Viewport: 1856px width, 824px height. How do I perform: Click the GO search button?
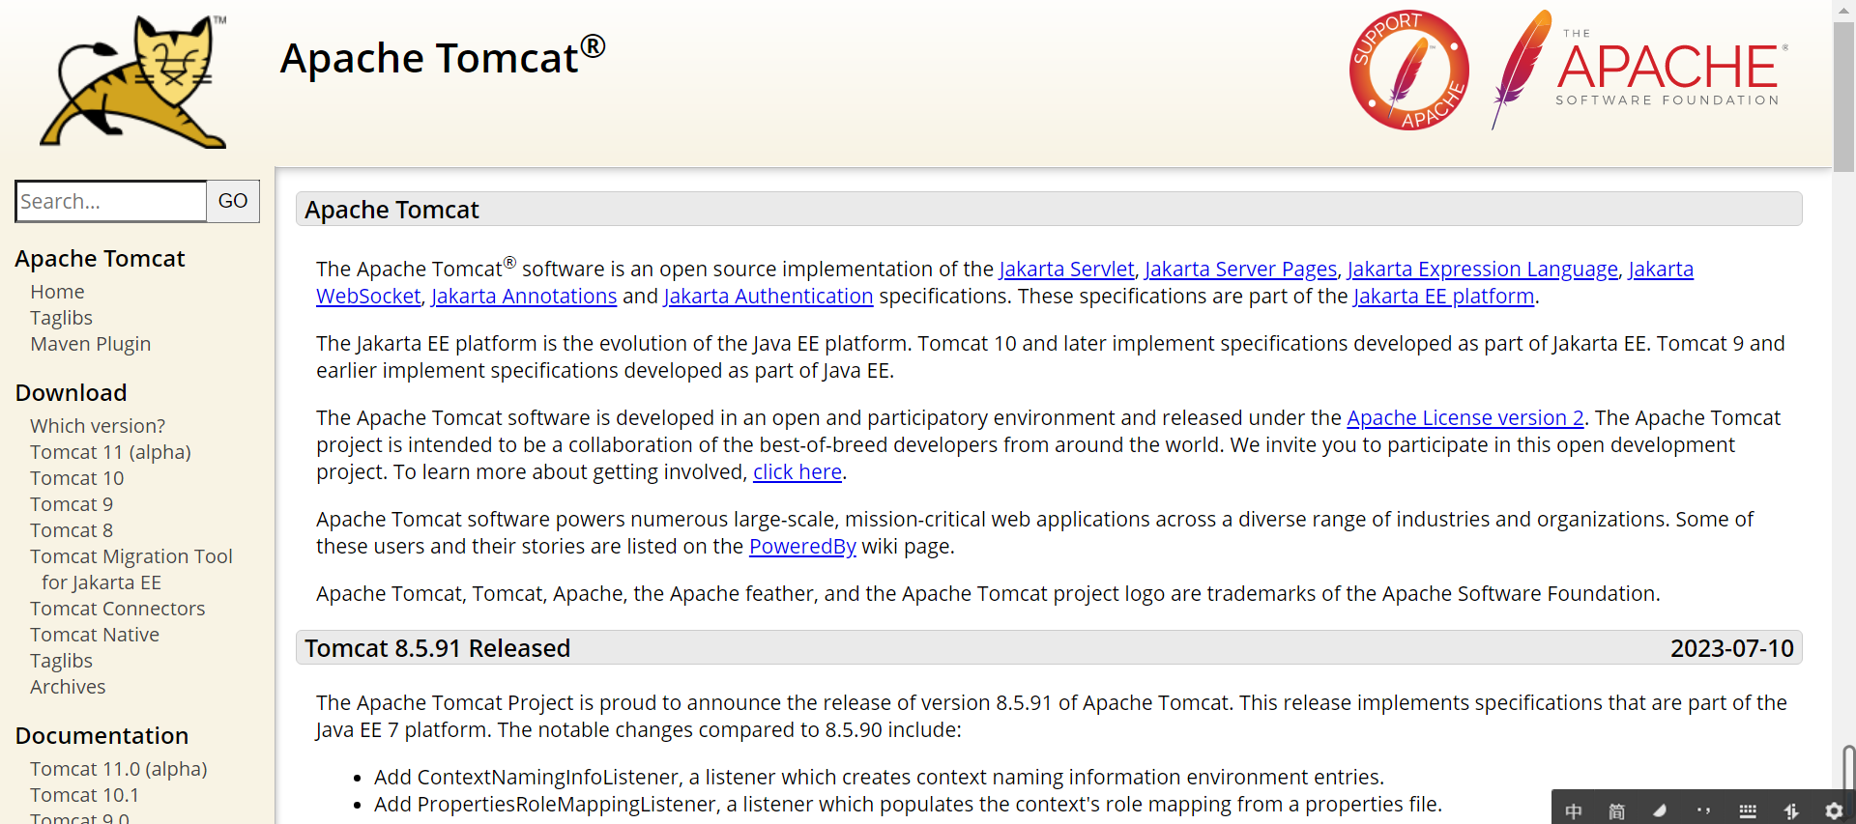click(x=233, y=201)
